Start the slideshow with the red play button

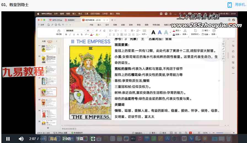coord(190,133)
